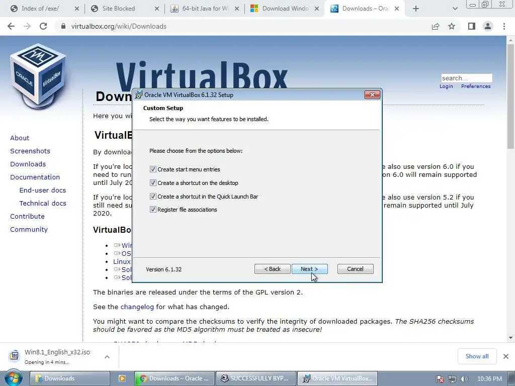Cancel the VirtualBox setup wizard
The image size is (515, 386).
click(x=355, y=269)
